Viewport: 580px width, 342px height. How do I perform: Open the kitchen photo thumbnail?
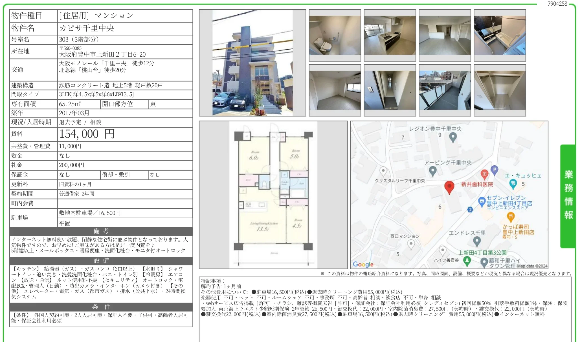(390, 35)
